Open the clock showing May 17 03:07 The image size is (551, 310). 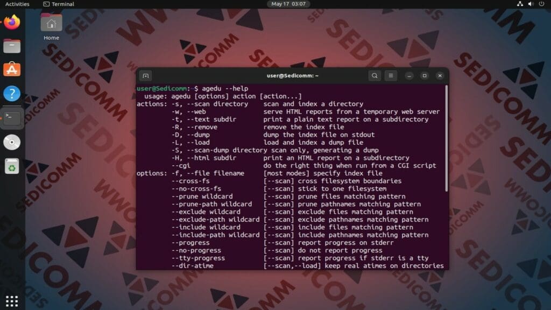pyautogui.click(x=288, y=4)
